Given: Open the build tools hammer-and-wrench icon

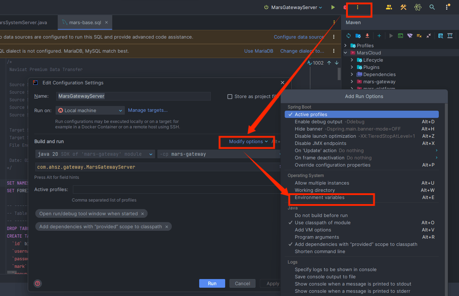Looking at the screenshot, I should (403, 7).
